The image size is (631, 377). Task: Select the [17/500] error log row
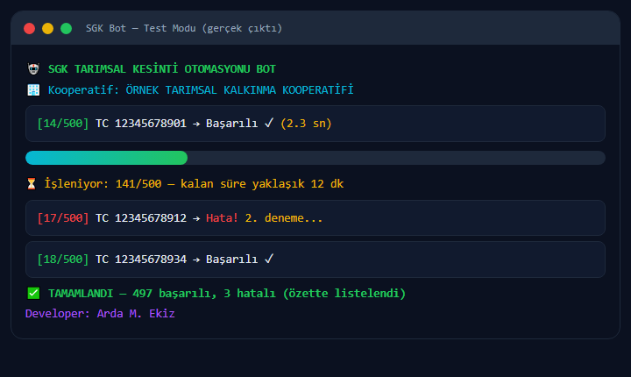pos(315,218)
